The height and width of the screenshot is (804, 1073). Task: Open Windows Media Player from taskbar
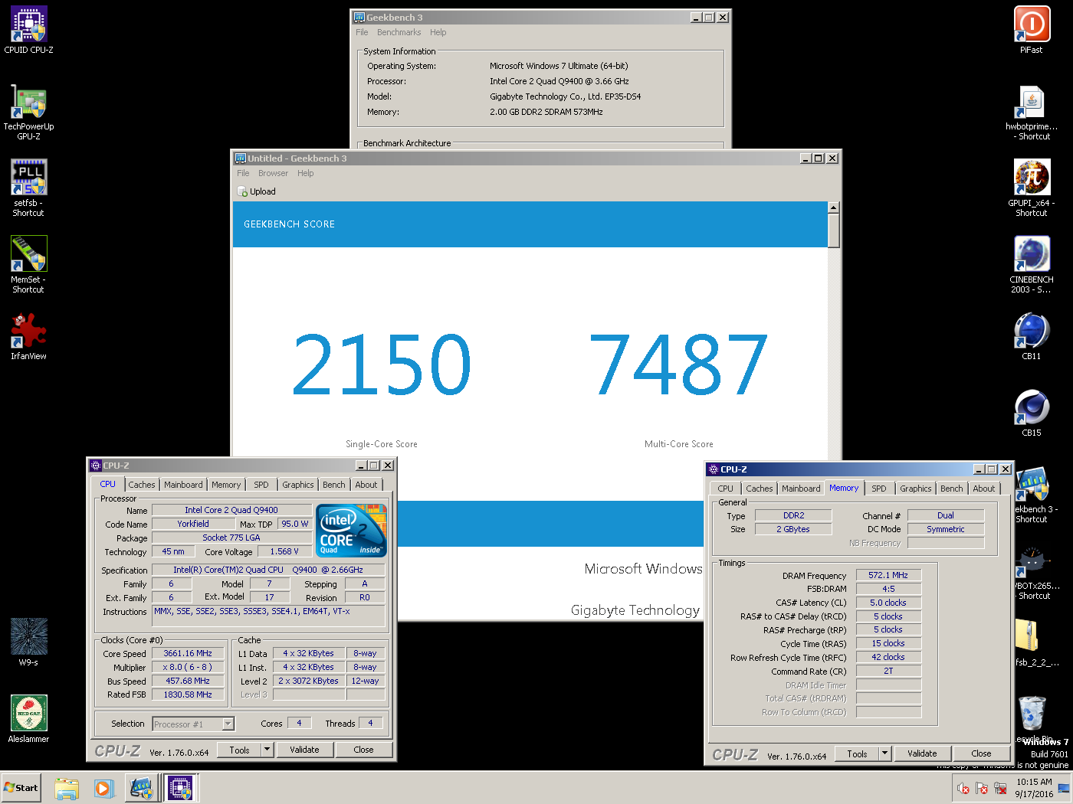point(104,788)
